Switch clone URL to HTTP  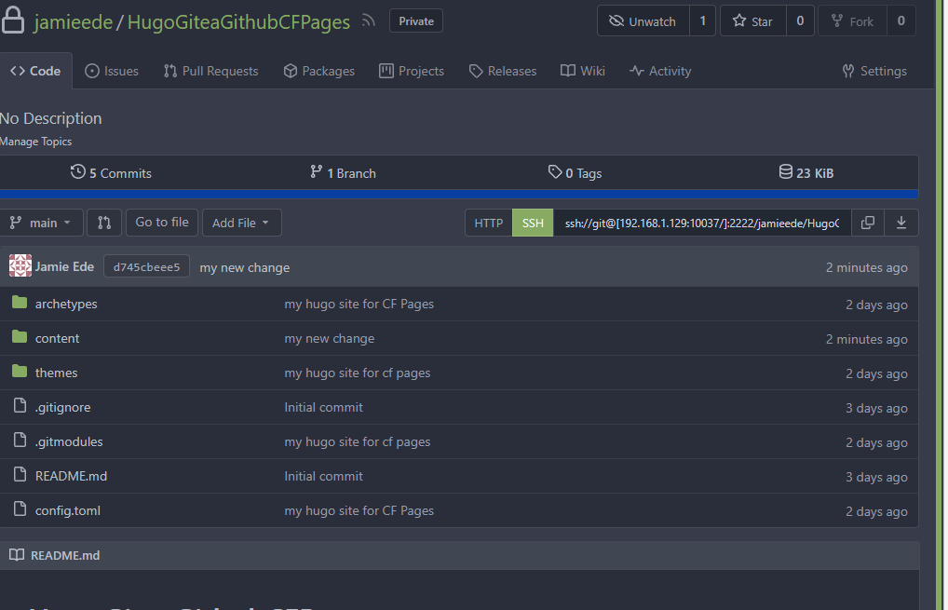pyautogui.click(x=488, y=223)
